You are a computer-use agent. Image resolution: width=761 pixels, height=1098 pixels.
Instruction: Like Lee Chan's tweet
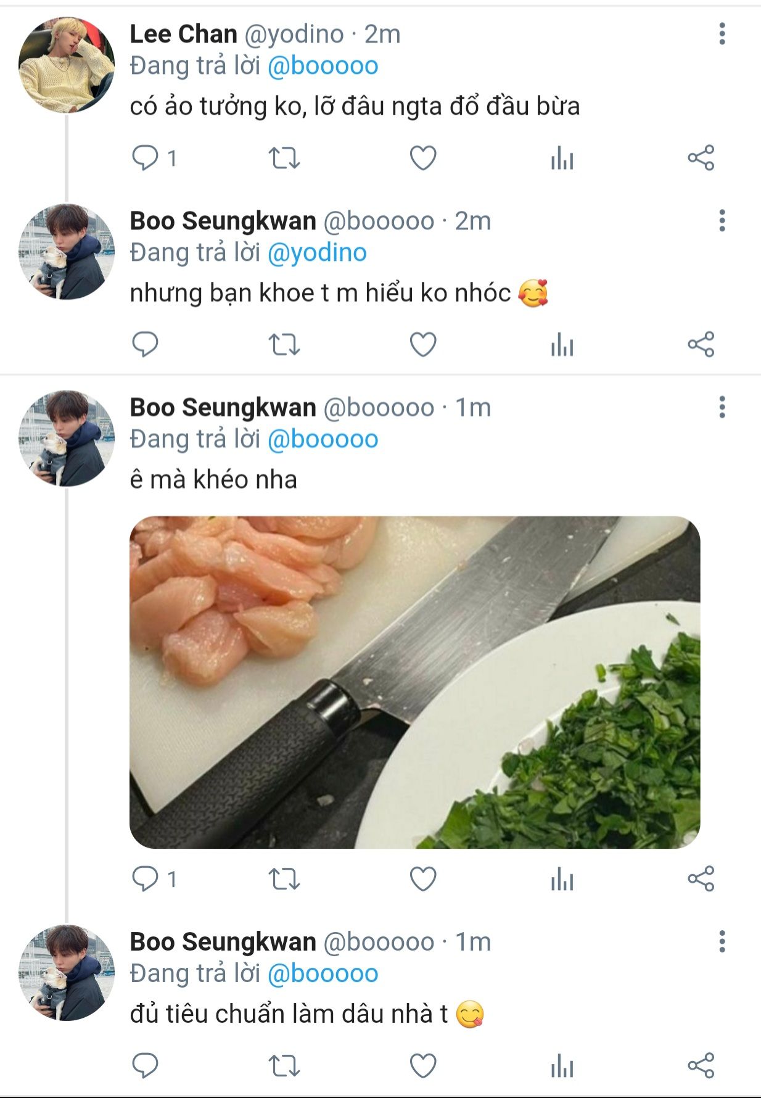[423, 158]
